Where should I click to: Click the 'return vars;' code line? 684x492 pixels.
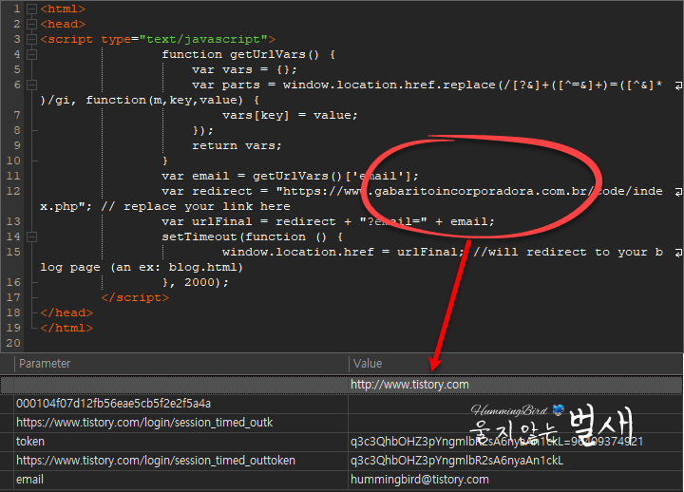click(x=237, y=145)
